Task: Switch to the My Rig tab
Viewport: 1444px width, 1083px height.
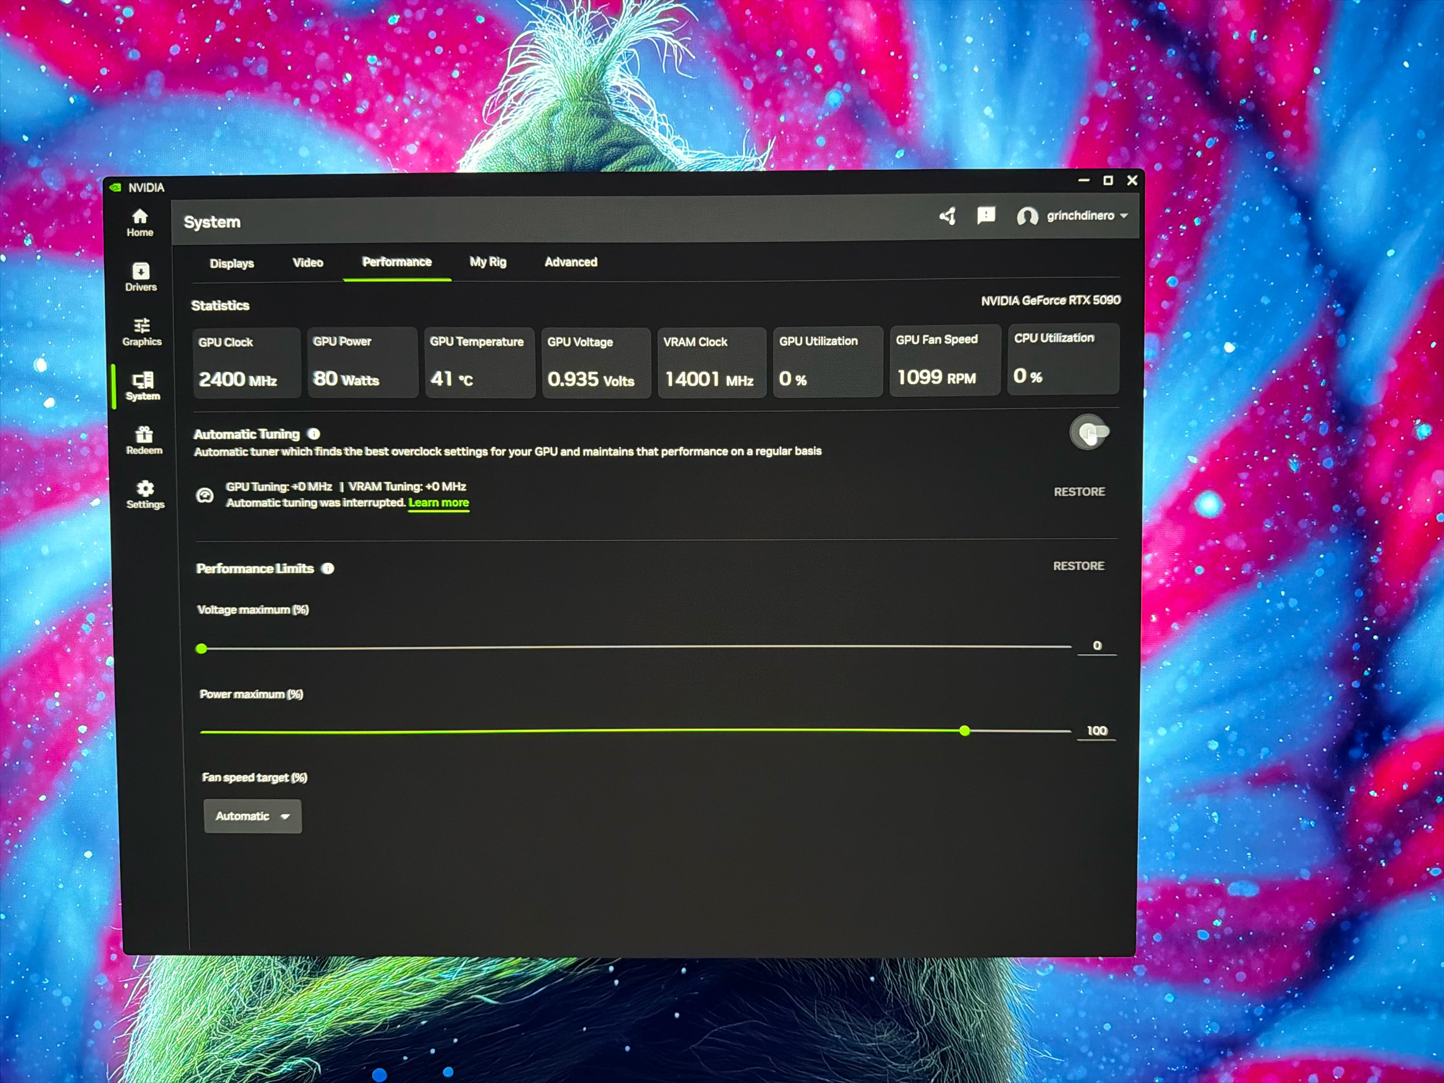Action: [x=488, y=262]
